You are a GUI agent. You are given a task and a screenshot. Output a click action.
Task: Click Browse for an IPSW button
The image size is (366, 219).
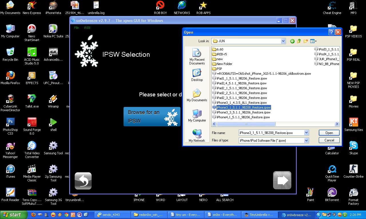click(x=152, y=117)
